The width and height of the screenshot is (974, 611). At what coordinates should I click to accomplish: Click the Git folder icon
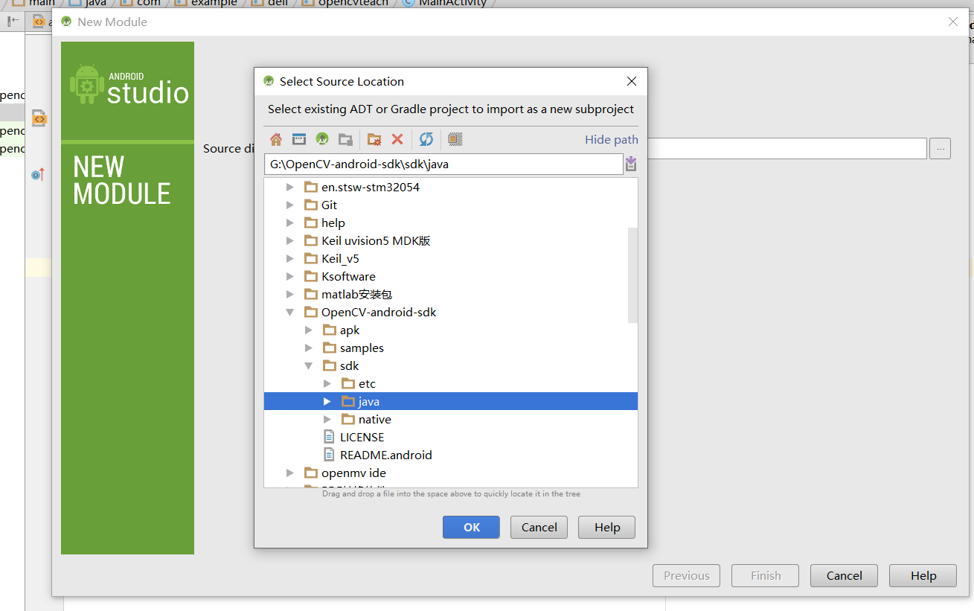311,205
